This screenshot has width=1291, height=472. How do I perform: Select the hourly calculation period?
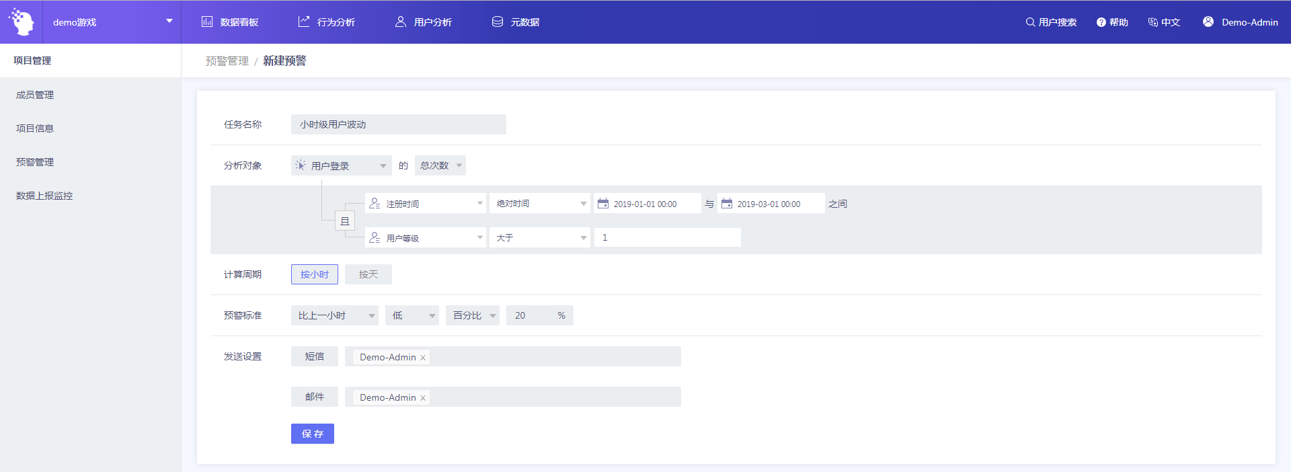coord(314,274)
